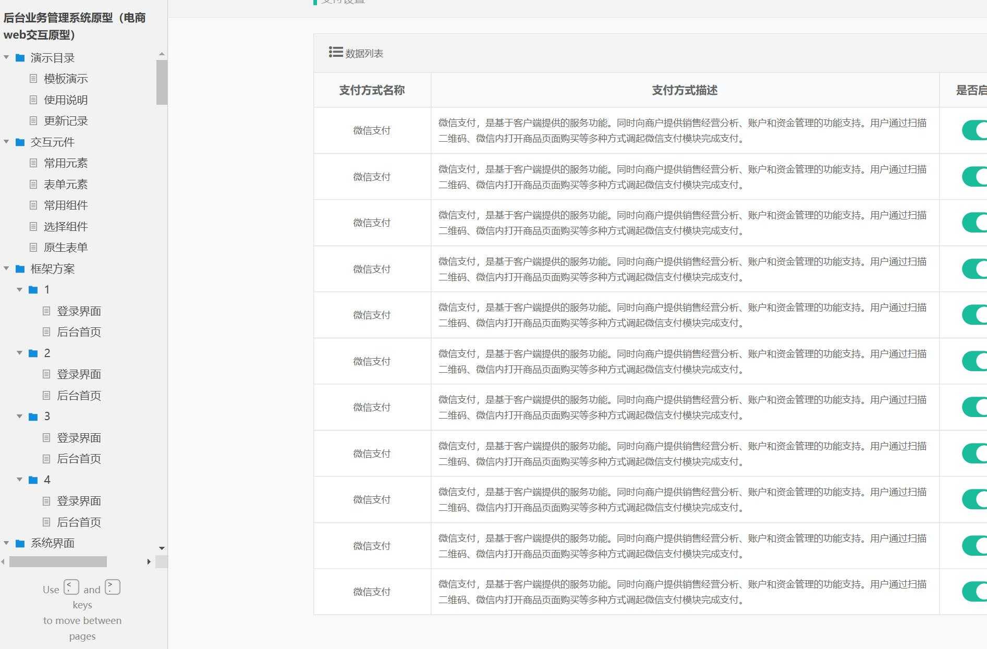Click the folder icon beside 演示目录

pyautogui.click(x=20, y=58)
